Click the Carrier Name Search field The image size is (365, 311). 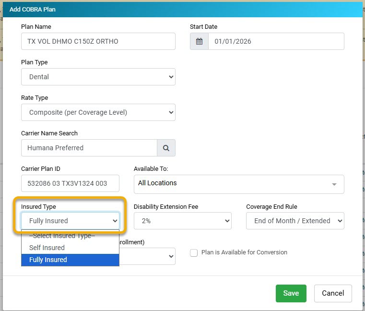click(x=89, y=148)
